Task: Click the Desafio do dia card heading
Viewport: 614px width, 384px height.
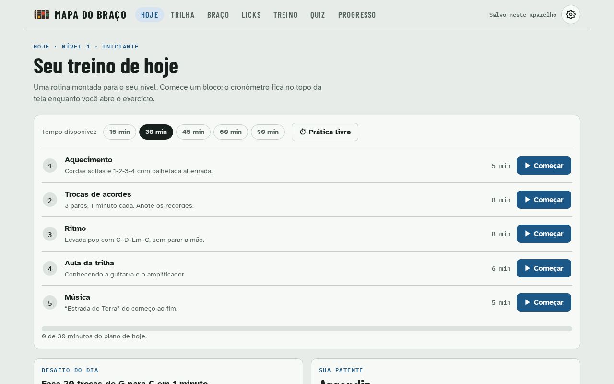Action: coord(70,370)
